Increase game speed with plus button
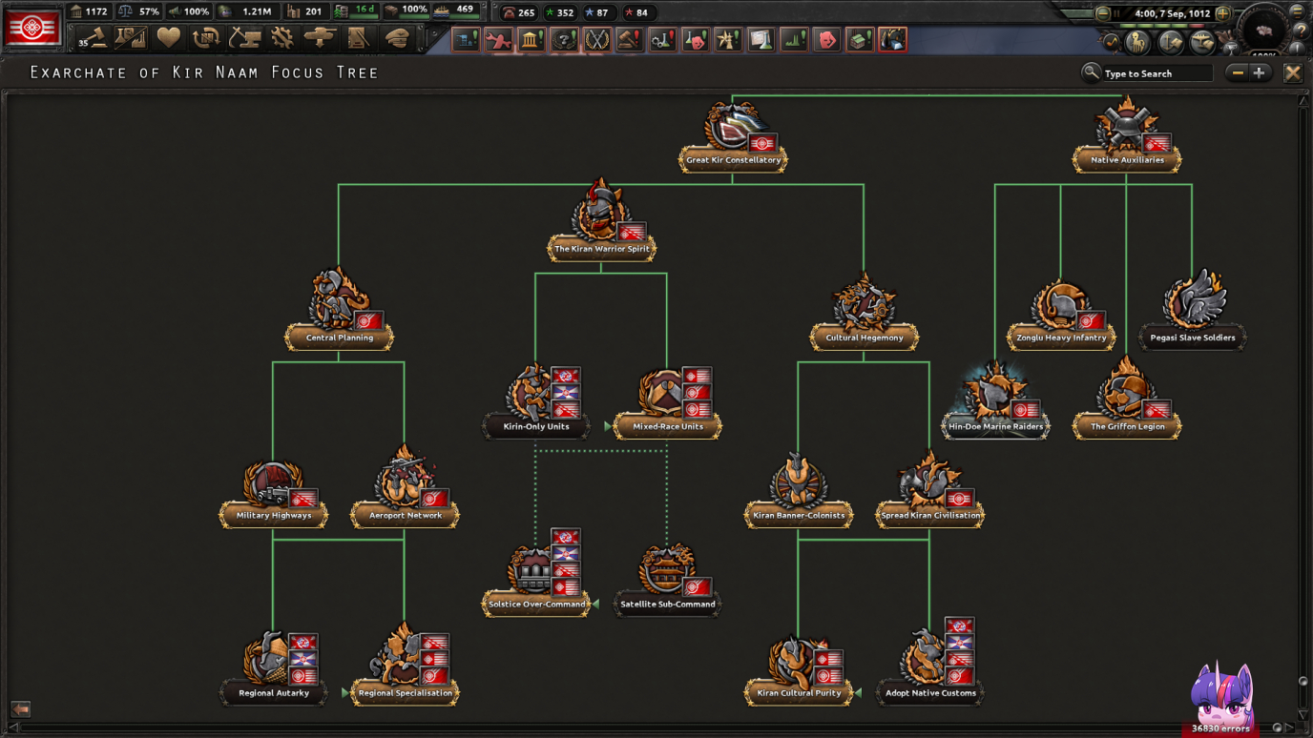 1222,13
